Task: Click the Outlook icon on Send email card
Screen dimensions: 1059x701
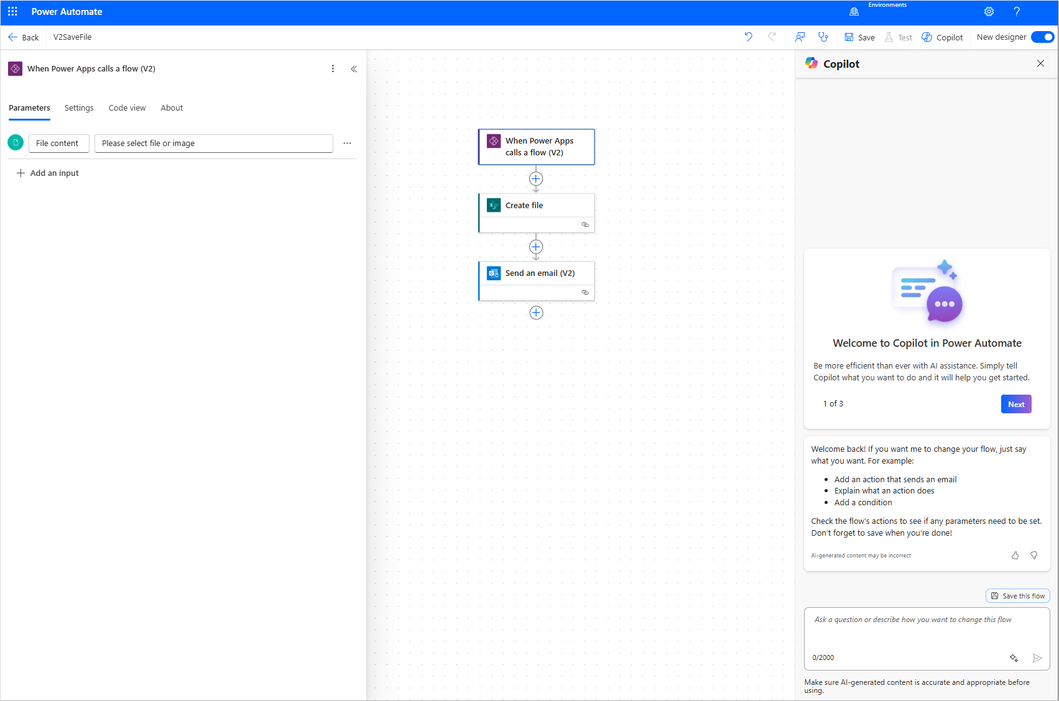Action: click(x=494, y=273)
